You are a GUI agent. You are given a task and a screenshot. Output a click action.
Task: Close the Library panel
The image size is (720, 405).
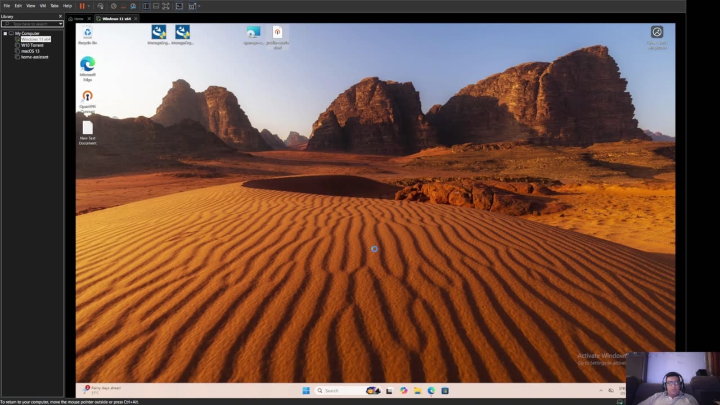61,16
